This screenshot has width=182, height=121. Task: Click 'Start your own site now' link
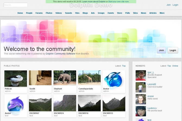coord(118,2)
